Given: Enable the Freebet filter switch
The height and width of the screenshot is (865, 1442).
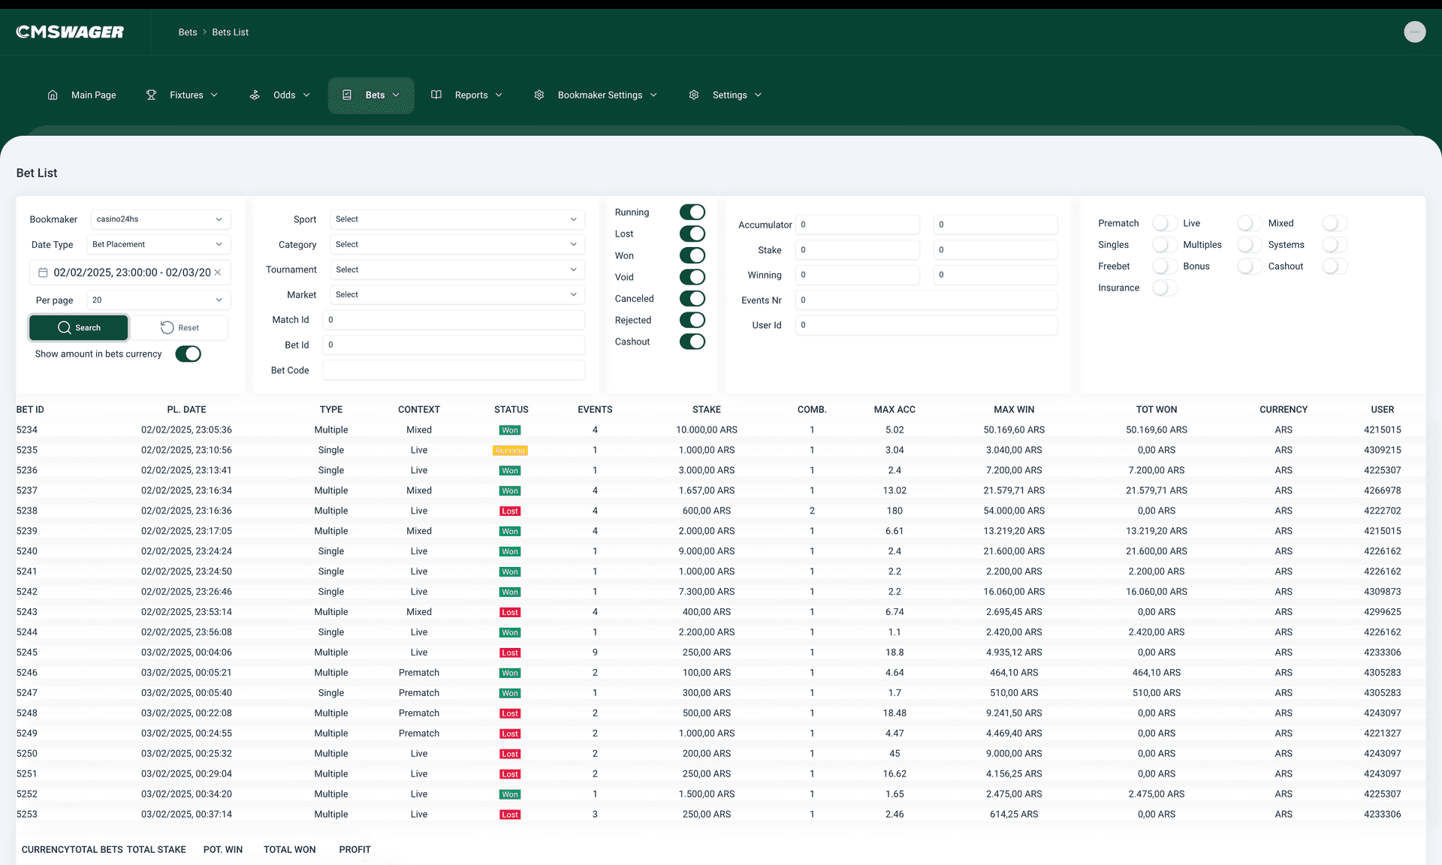Looking at the screenshot, I should click(1165, 267).
